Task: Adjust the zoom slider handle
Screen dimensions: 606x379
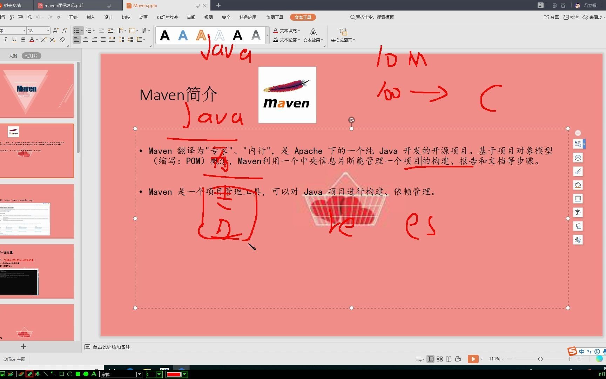Action: 540,359
